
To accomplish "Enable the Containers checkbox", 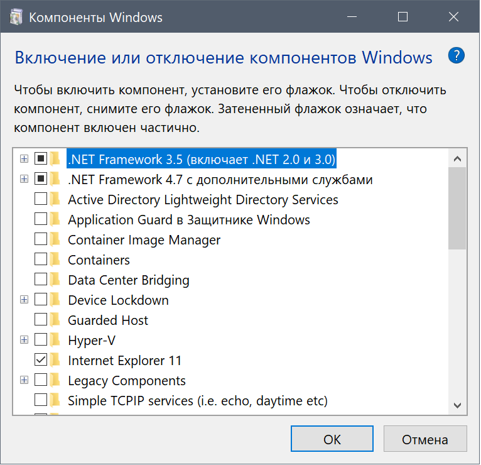I will click(41, 260).
